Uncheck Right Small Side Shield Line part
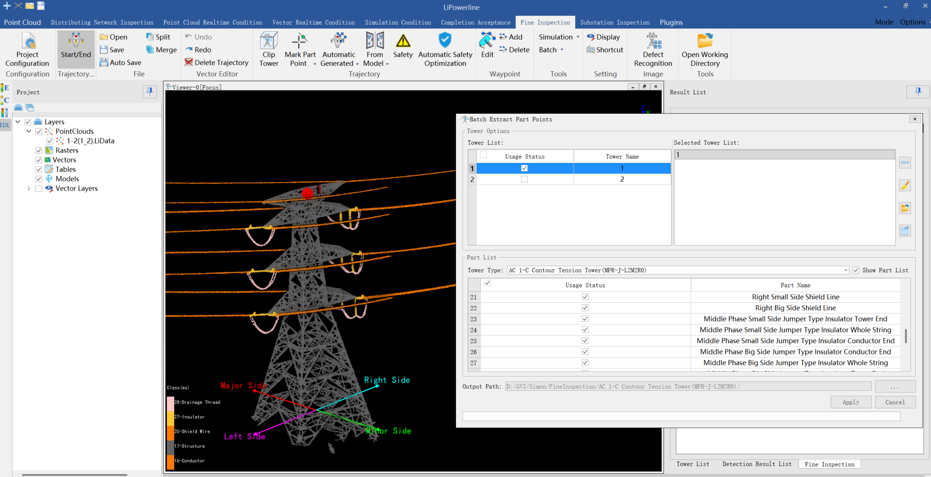 pyautogui.click(x=585, y=297)
